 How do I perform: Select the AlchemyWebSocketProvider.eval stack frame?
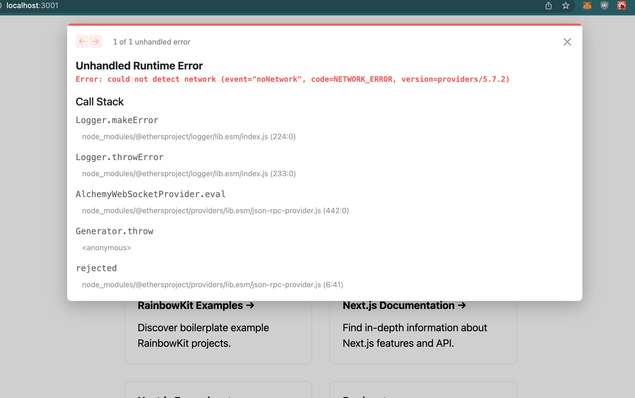[x=151, y=194]
